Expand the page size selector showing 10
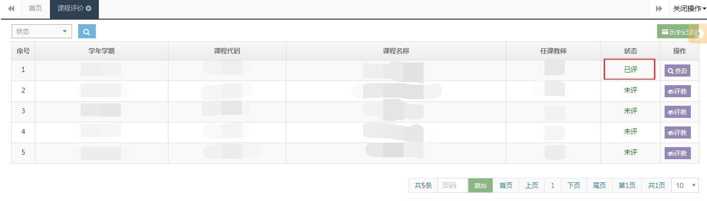 tap(685, 185)
